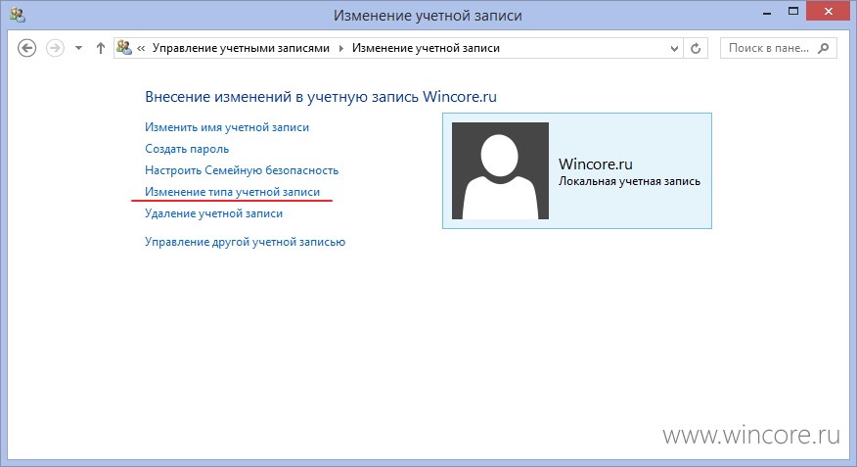Click the Wincore.ru user avatar picture
Image resolution: width=857 pixels, height=467 pixels.
[x=500, y=170]
